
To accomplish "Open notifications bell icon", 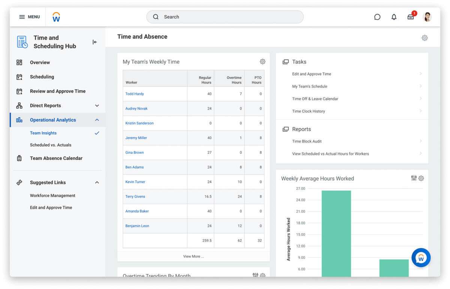I will click(x=394, y=17).
